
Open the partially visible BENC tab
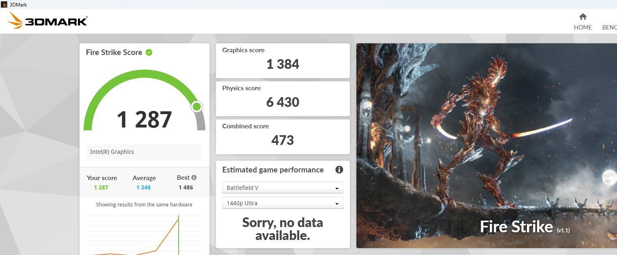[x=609, y=27]
